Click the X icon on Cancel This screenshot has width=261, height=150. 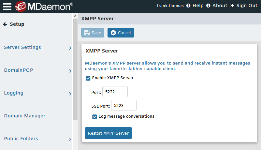click(x=113, y=33)
